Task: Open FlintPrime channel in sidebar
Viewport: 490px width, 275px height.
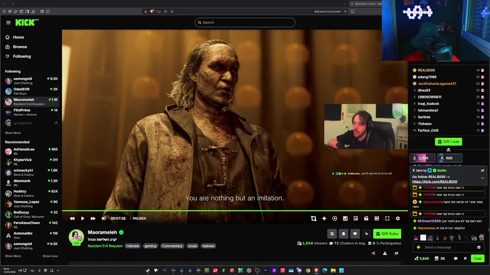Action: click(31, 112)
